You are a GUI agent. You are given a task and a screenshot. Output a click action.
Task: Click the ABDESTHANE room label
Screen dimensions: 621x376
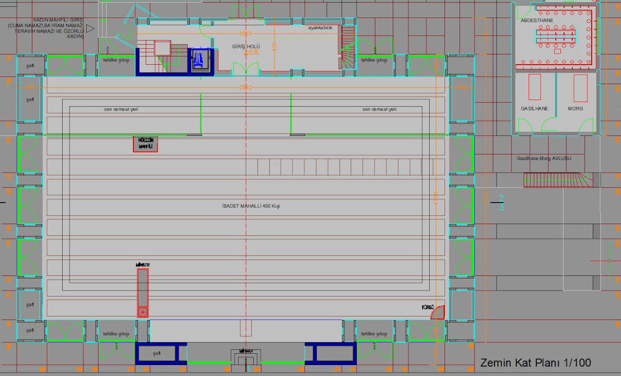536,21
